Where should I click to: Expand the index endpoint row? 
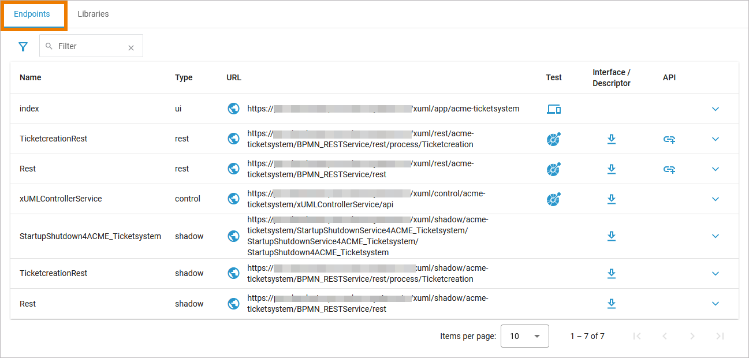(x=716, y=109)
